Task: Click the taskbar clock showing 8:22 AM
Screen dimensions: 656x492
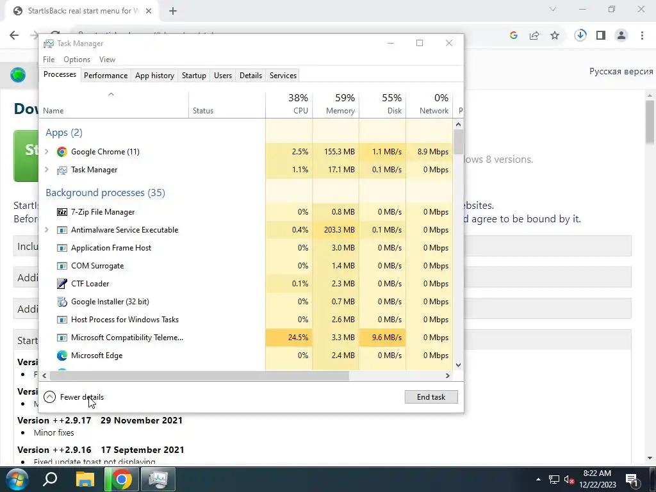Action: click(x=598, y=479)
